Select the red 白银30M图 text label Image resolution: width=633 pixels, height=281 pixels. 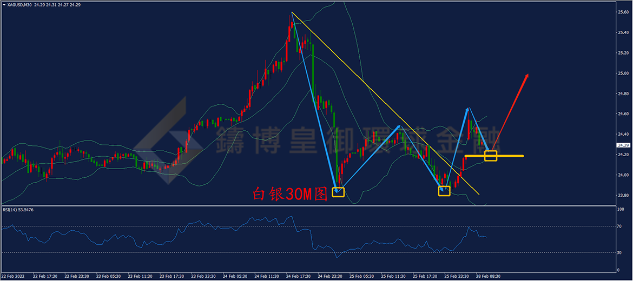click(289, 195)
